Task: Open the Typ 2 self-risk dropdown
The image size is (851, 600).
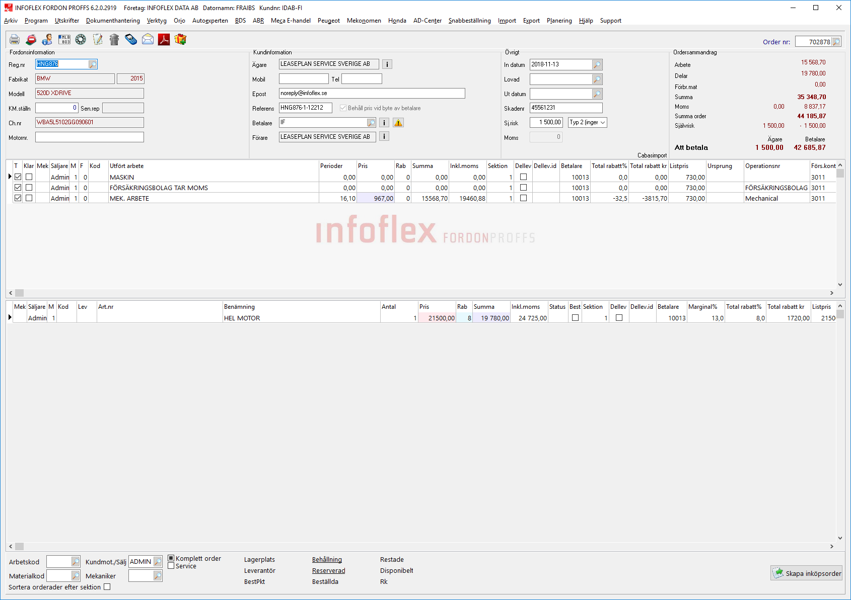Action: (x=588, y=122)
